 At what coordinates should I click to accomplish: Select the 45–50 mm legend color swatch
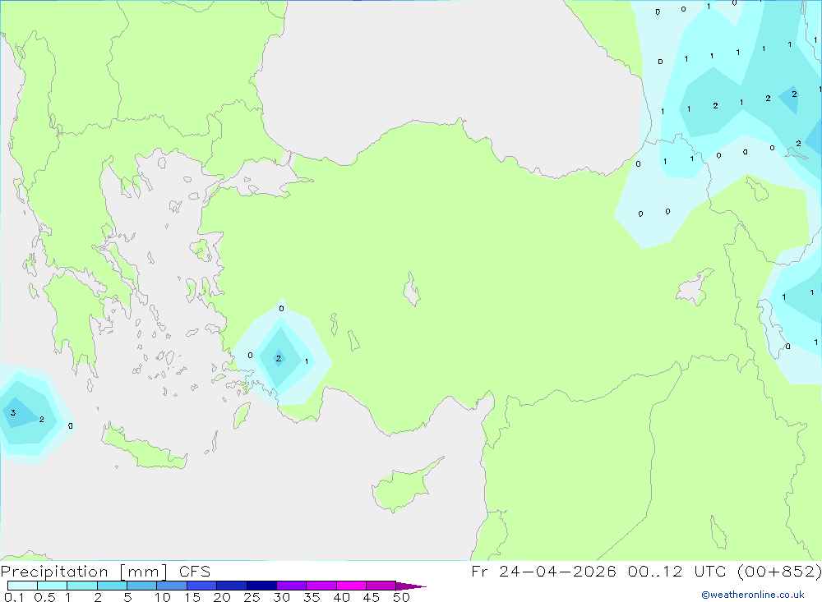pyautogui.click(x=381, y=586)
